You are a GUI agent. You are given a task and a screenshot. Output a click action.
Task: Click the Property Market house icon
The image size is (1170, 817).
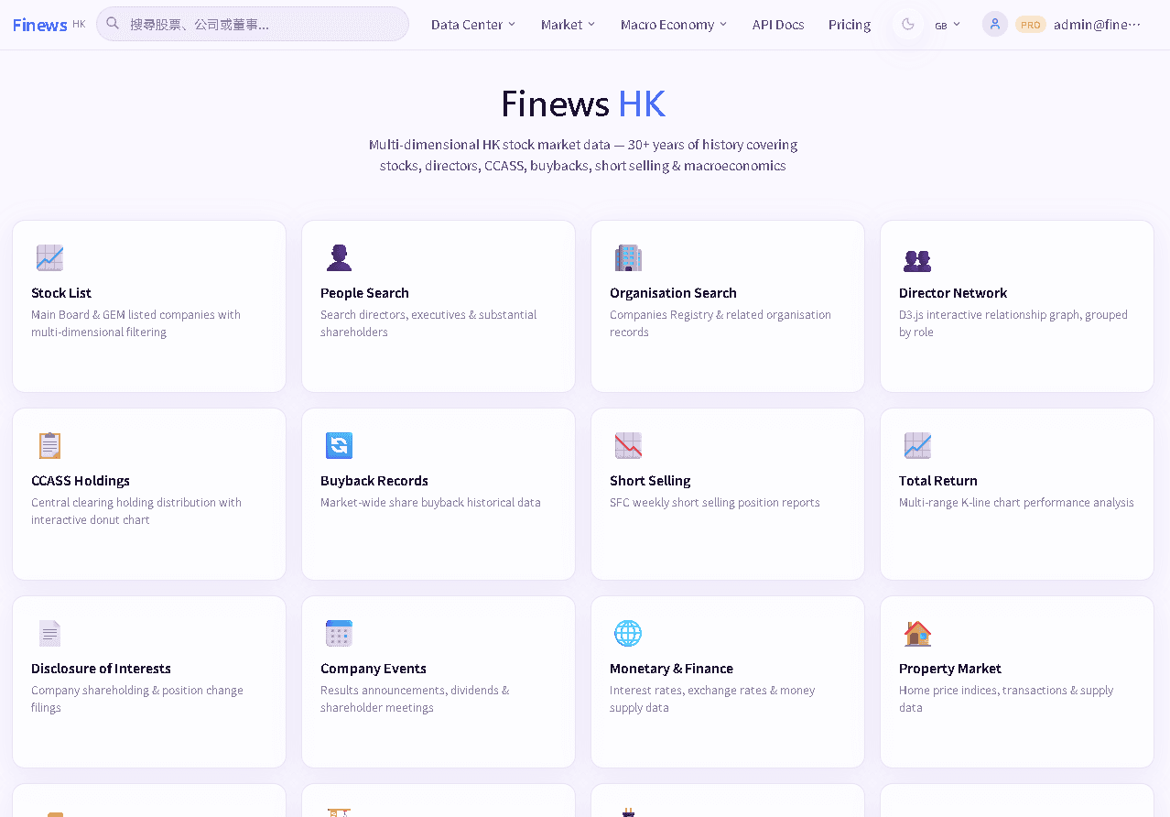pos(917,634)
